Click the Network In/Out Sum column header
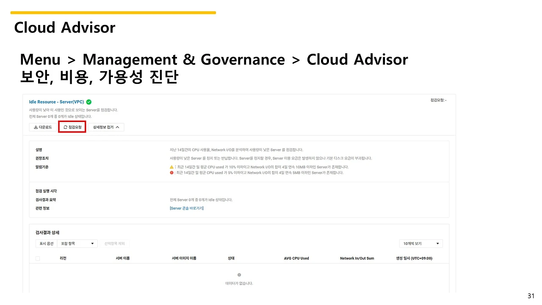Image resolution: width=542 pixels, height=305 pixels. pos(357,258)
